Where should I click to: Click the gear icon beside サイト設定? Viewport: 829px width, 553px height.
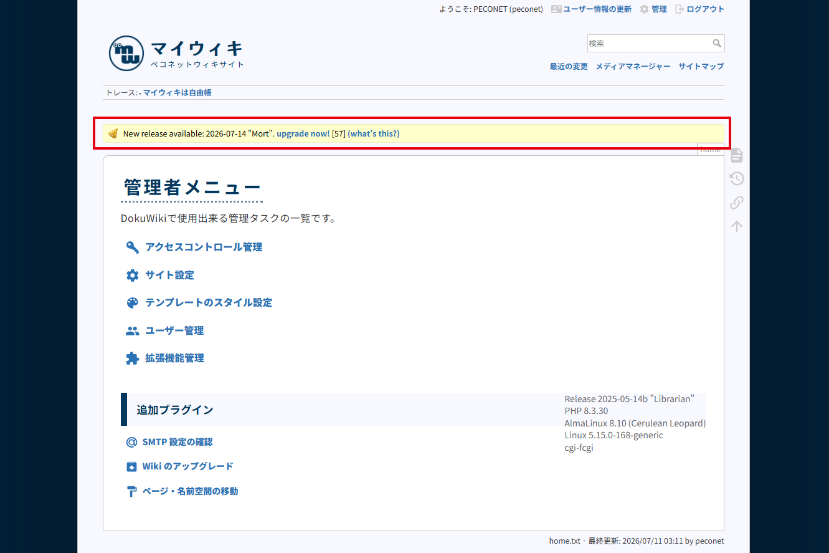click(x=132, y=276)
